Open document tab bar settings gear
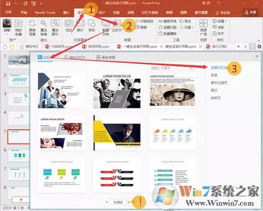 260,47
